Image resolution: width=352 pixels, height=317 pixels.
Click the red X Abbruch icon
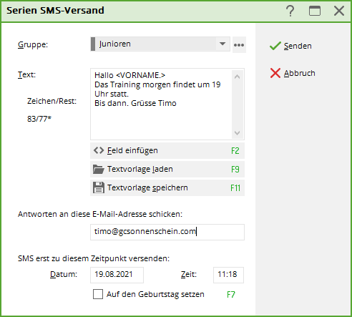pyautogui.click(x=275, y=73)
